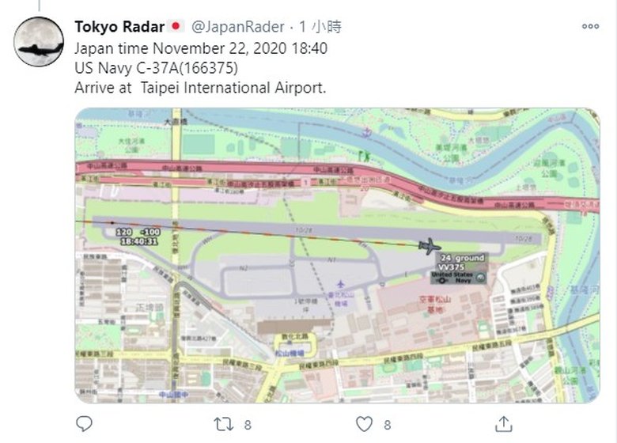Click the purple airport symbol on the map
The image size is (617, 443).
[341, 283]
